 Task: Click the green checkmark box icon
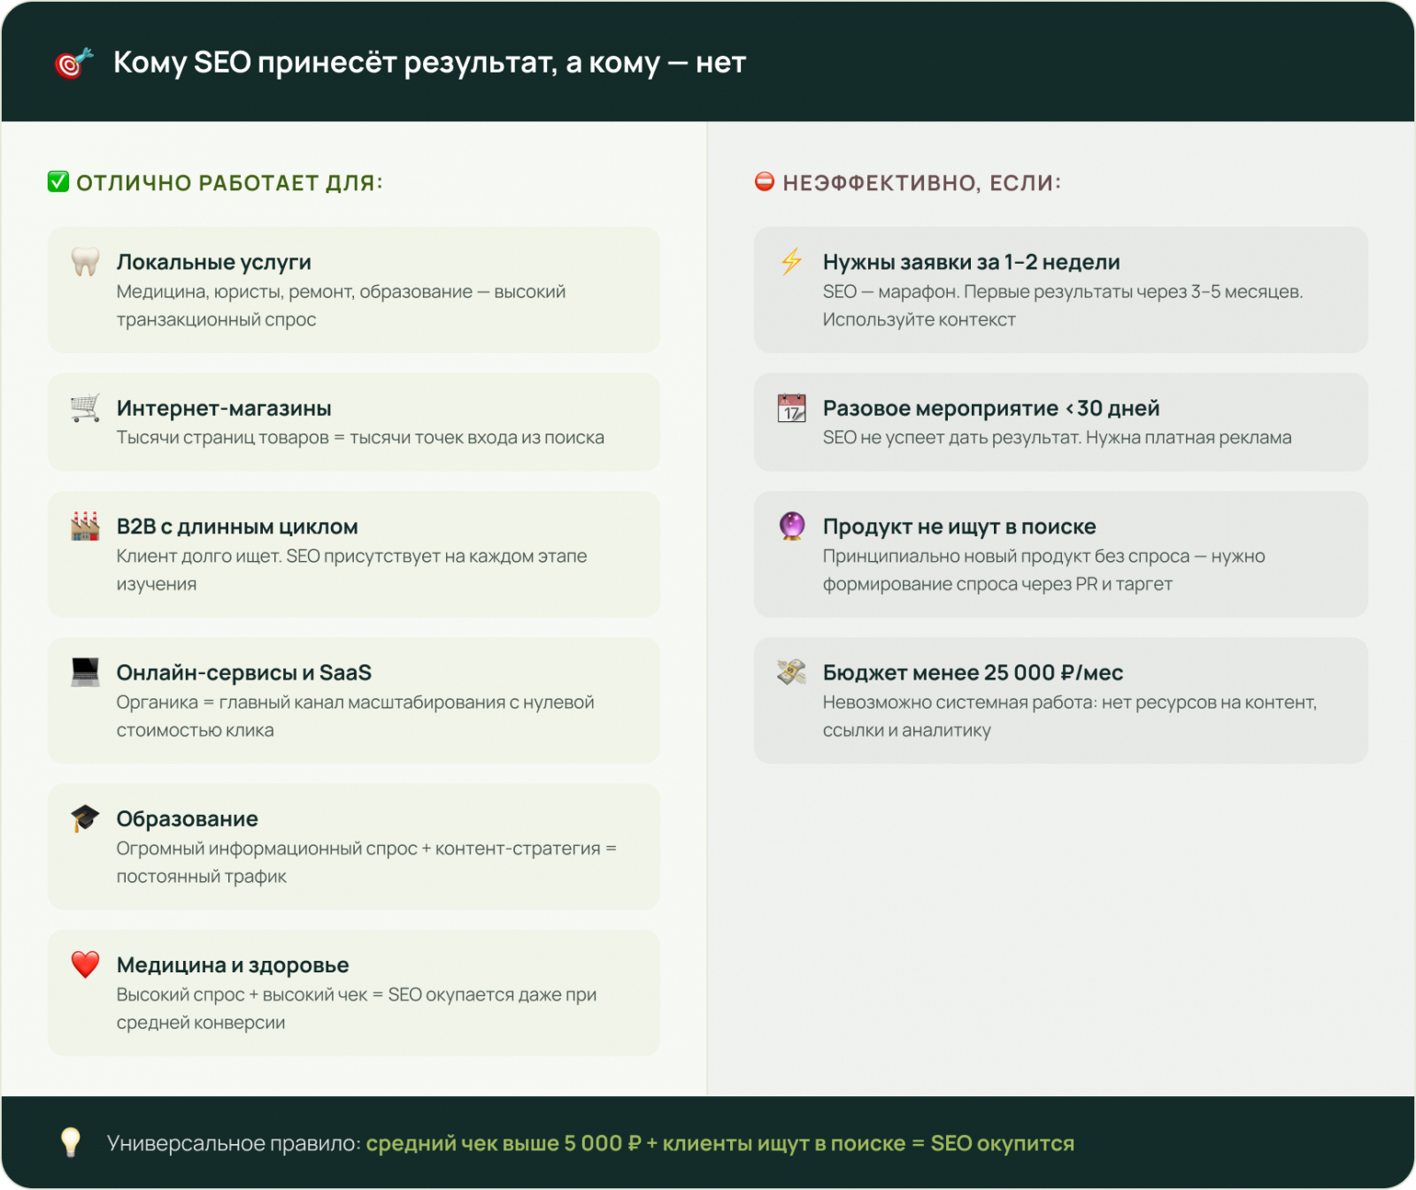[58, 182]
